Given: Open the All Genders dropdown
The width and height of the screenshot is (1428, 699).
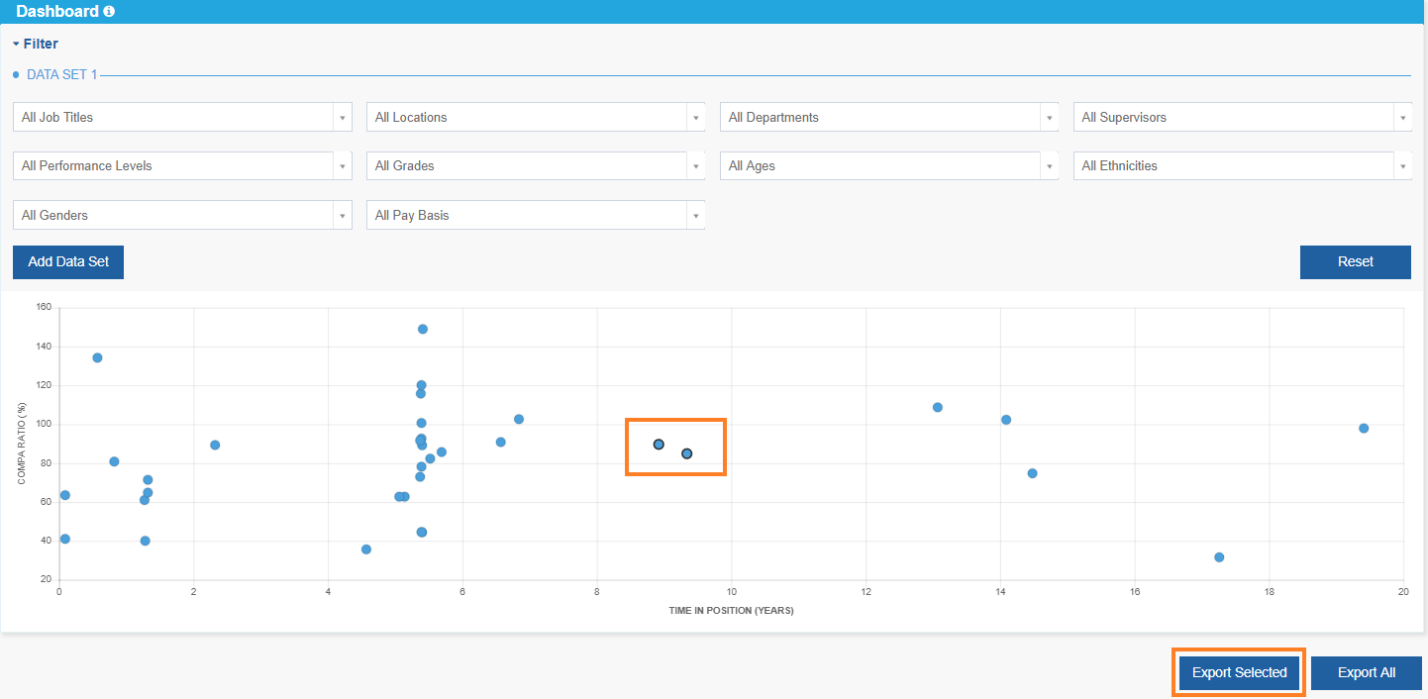Looking at the screenshot, I should point(343,214).
